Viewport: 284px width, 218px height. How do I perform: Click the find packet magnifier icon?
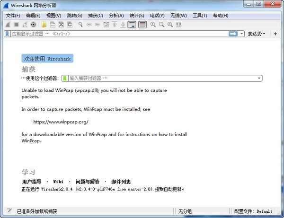point(80,25)
